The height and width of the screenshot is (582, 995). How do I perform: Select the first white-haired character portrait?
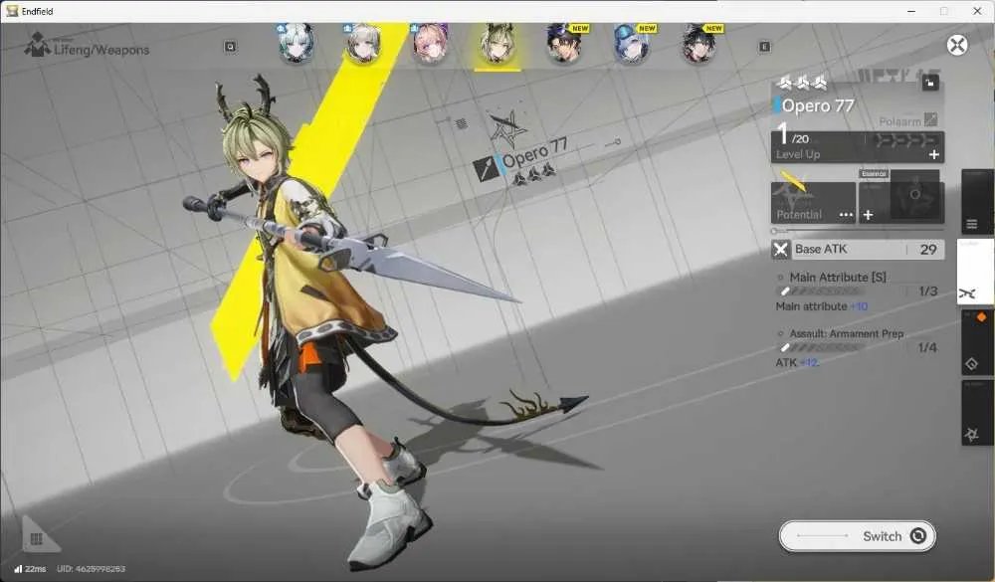(x=297, y=43)
